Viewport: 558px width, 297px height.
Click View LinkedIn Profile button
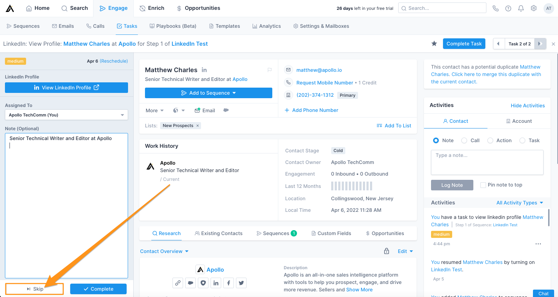[x=66, y=88]
